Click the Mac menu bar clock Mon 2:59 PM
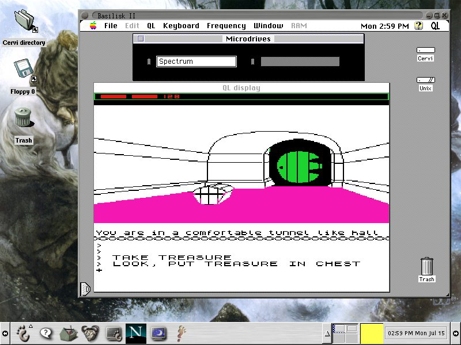The image size is (461, 345). pos(384,26)
